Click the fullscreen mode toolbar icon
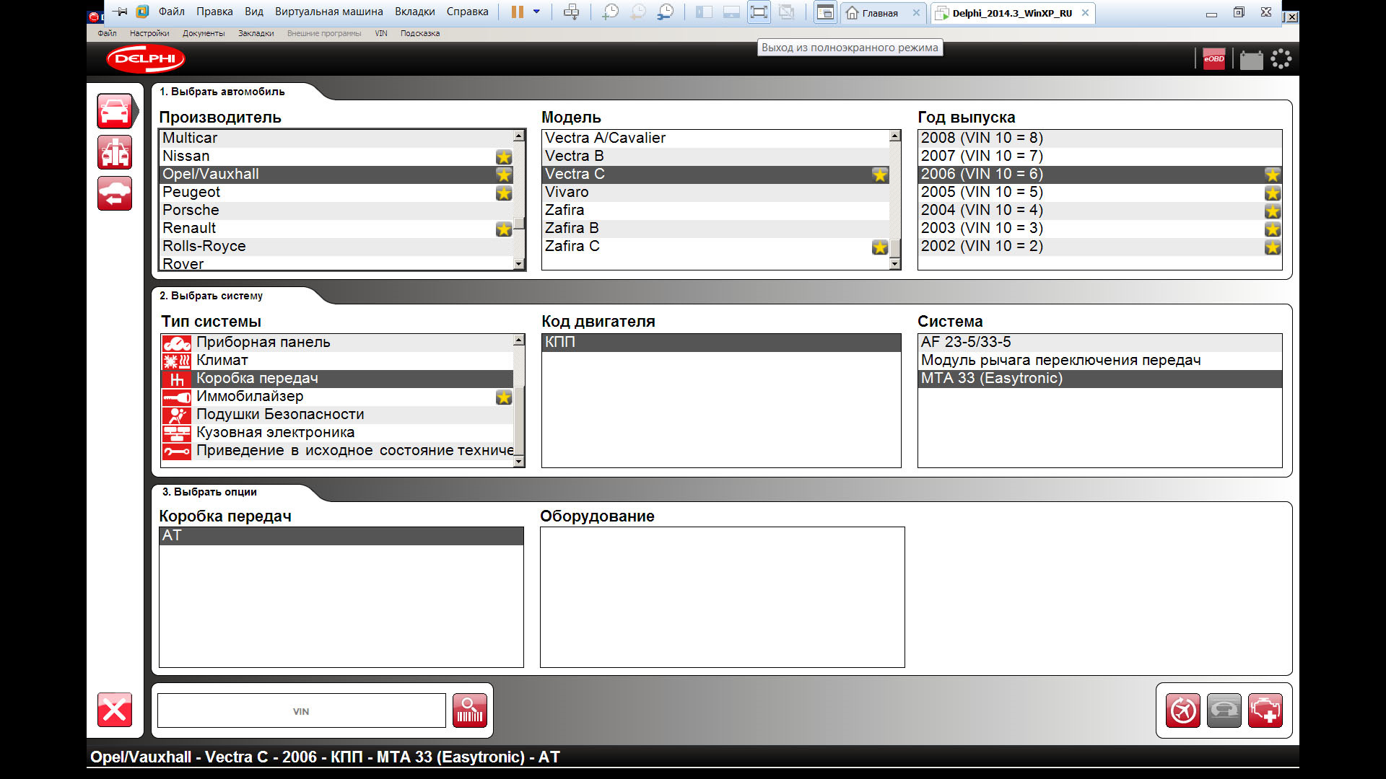 (759, 12)
